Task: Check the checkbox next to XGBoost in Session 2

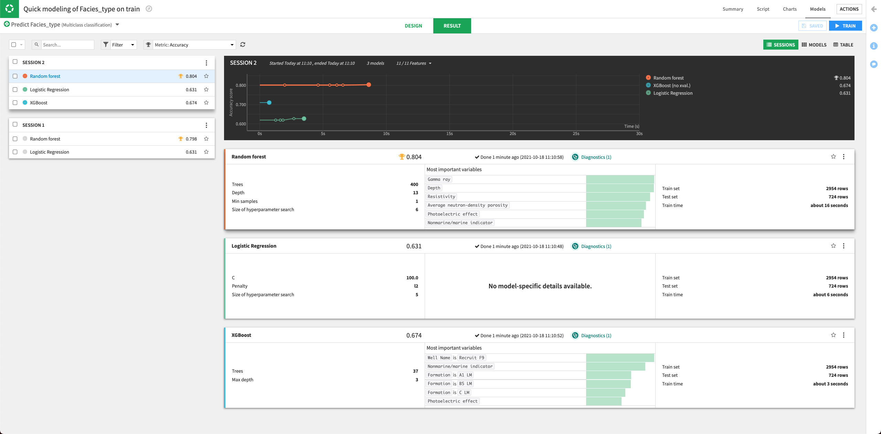Action: pyautogui.click(x=15, y=102)
